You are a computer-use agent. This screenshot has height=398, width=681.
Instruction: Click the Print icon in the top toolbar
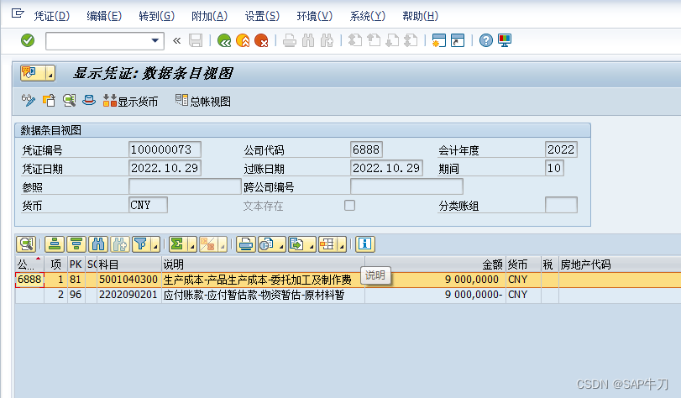pyautogui.click(x=289, y=41)
